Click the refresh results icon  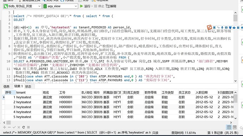pyautogui.click(x=24, y=127)
